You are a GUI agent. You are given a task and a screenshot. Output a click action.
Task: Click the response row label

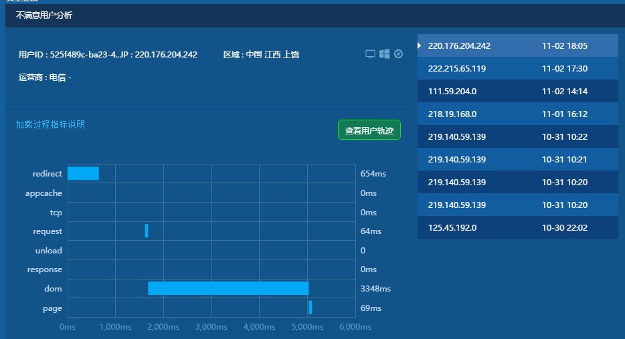(45, 269)
